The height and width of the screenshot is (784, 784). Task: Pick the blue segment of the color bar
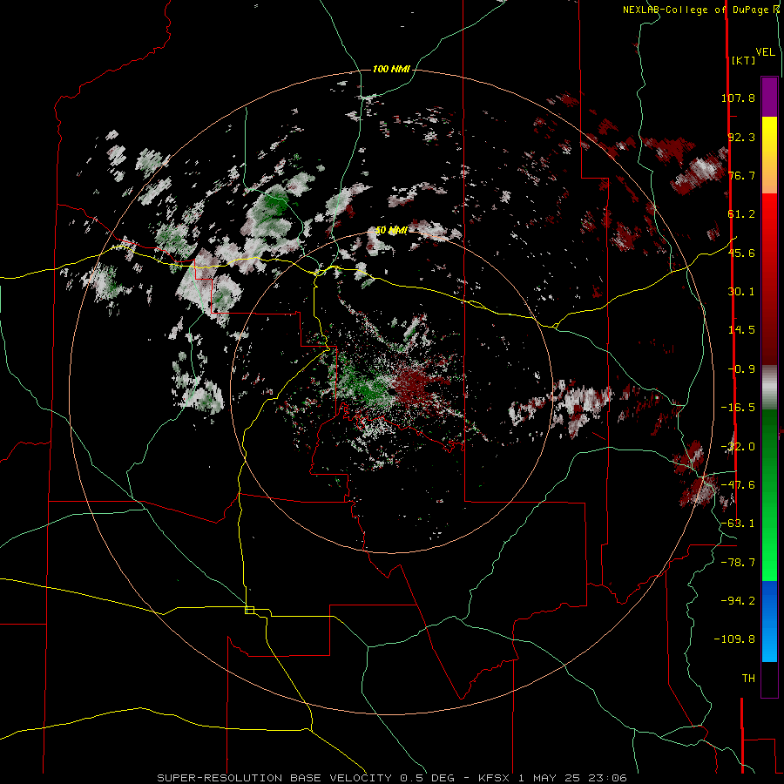pos(769,621)
